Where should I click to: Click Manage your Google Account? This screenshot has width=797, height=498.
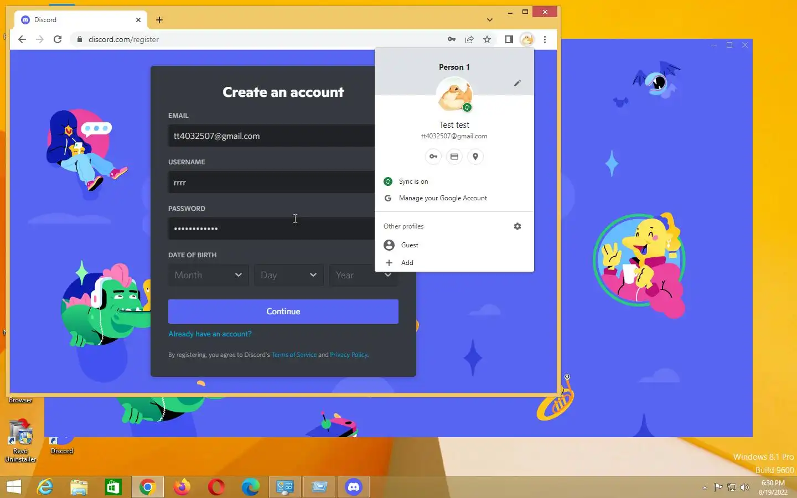(454, 198)
